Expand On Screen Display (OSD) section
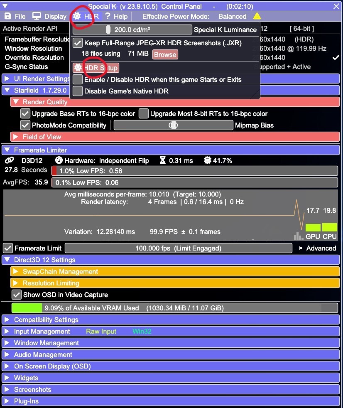 (x=171, y=366)
